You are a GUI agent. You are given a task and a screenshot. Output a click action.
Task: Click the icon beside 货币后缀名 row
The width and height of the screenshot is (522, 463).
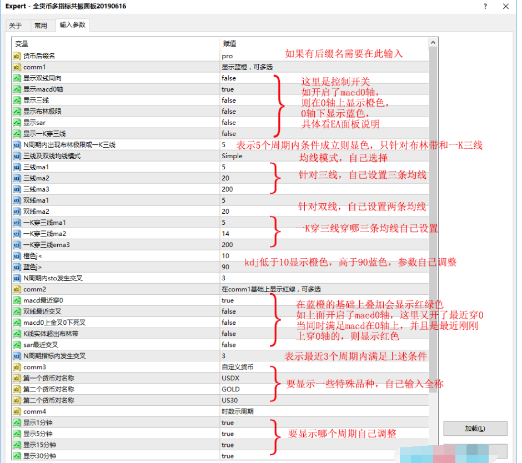17,56
